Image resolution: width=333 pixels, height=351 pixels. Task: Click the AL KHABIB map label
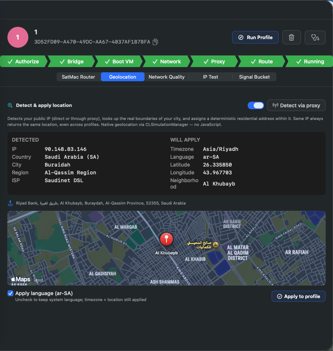pos(195,259)
